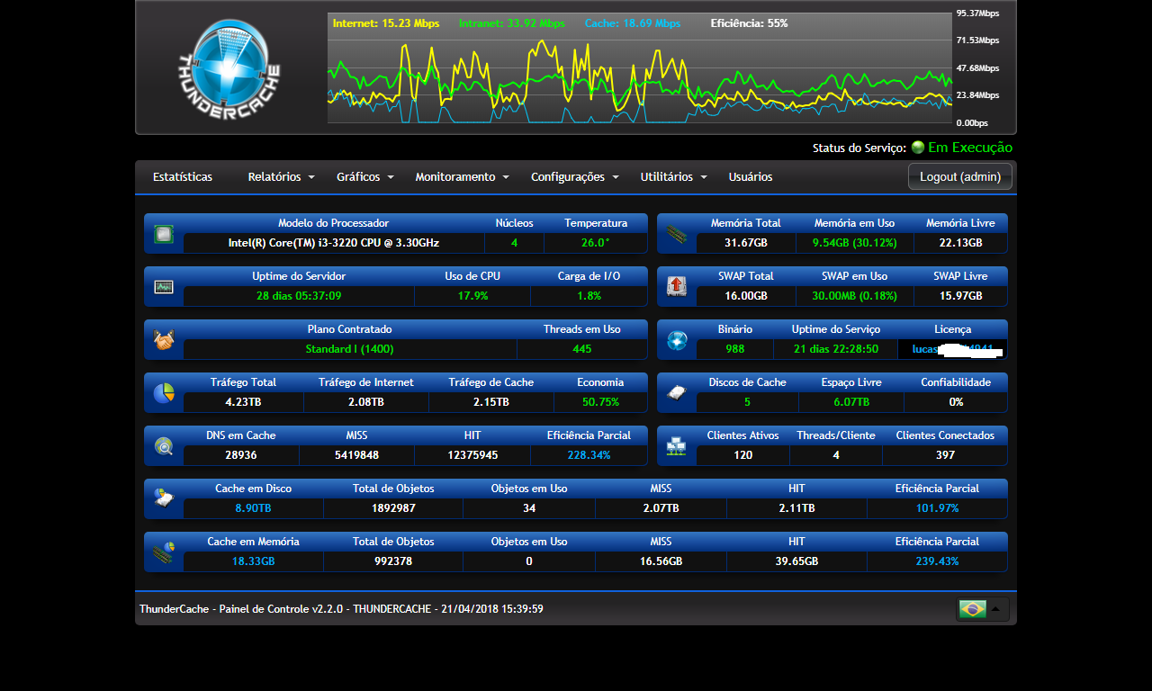Click the traffic pie chart icon
Viewport: 1152px width, 691px height.
coord(164,393)
